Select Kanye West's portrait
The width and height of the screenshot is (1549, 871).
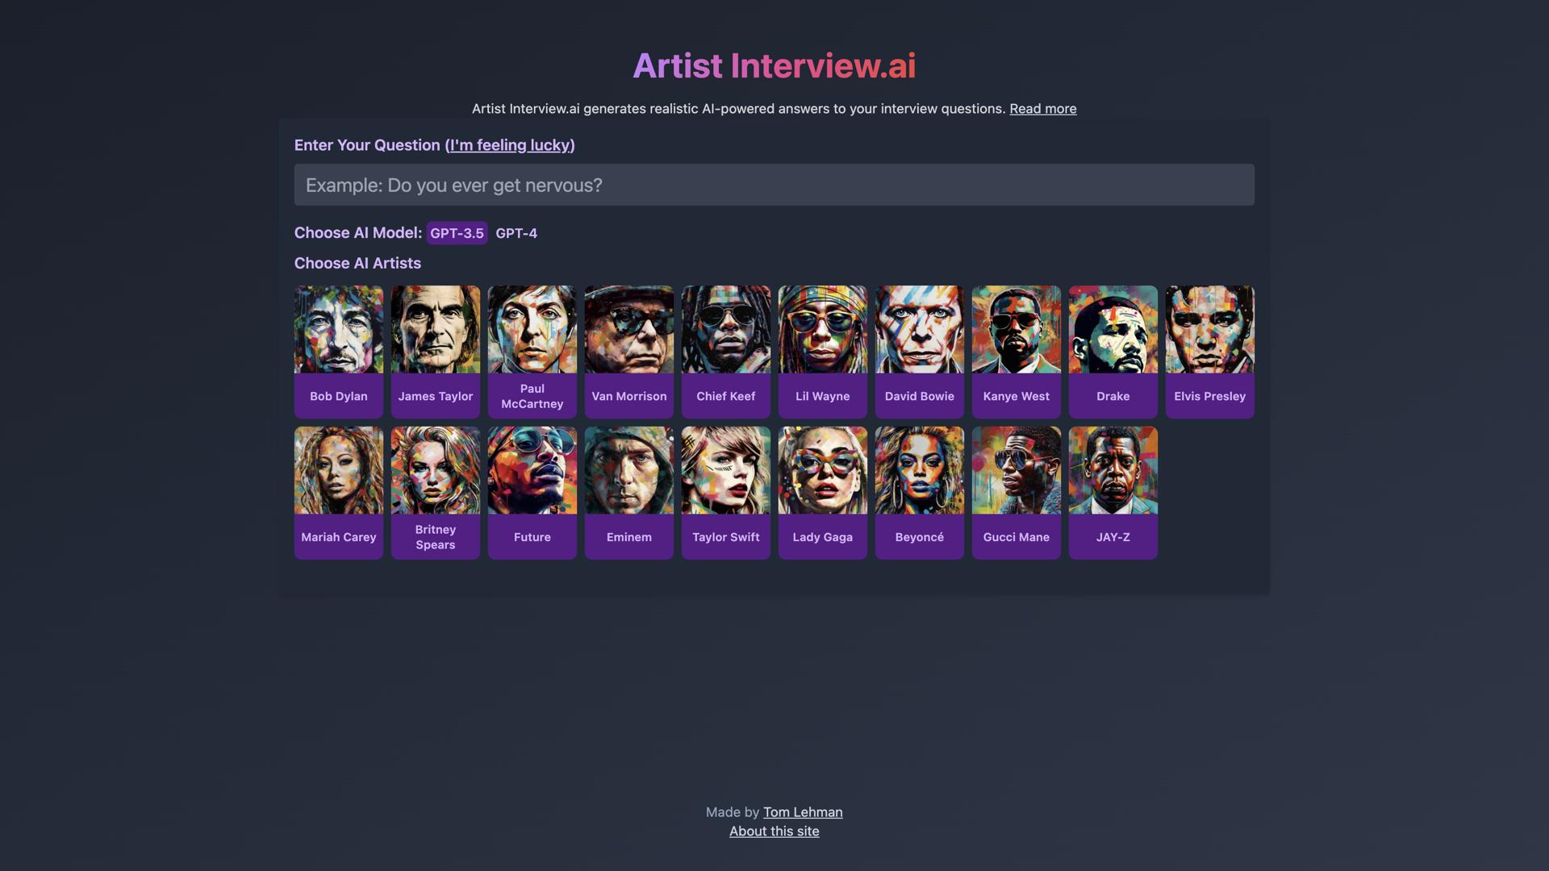pyautogui.click(x=1016, y=351)
